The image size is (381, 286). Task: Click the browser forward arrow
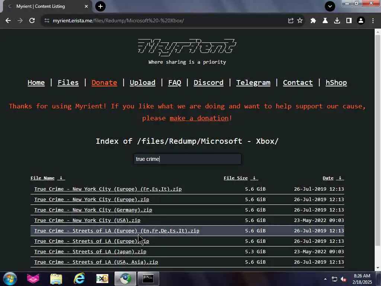tap(20, 21)
